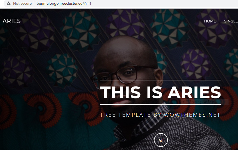The width and height of the screenshot is (238, 150).
Task: Click the white line above the headline
Action: pyautogui.click(x=161, y=80)
